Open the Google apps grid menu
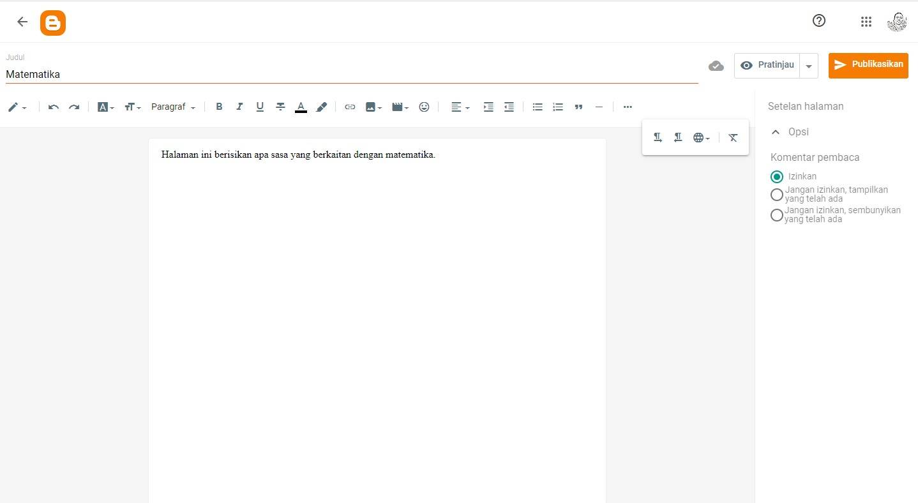The image size is (918, 503). [866, 21]
